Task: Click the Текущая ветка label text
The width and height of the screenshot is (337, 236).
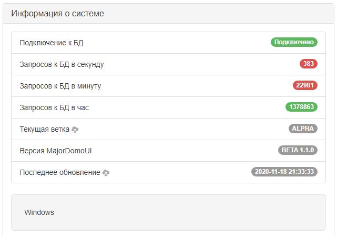Action: tap(44, 129)
